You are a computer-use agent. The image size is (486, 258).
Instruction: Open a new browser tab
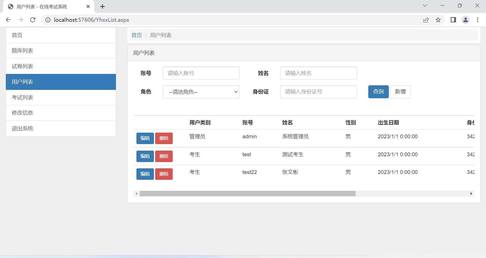103,7
